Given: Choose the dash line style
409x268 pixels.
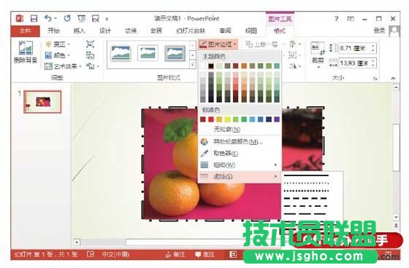Looking at the screenshot, I should coord(306,198).
